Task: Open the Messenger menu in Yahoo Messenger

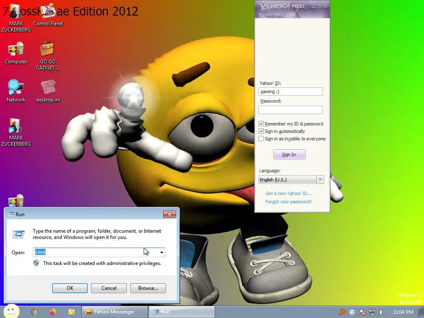Action: (x=269, y=14)
